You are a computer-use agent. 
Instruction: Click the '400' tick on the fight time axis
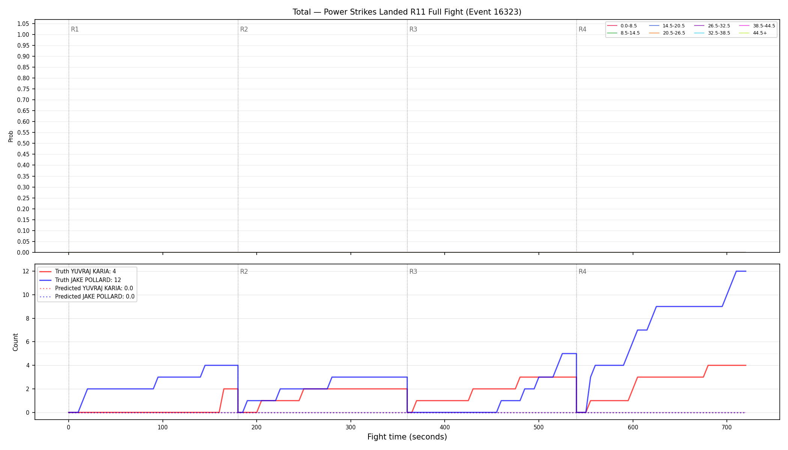pos(445,427)
